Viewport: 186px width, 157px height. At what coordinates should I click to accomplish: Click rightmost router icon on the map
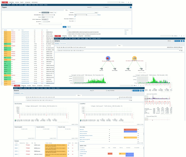pyautogui.click(x=141, y=69)
